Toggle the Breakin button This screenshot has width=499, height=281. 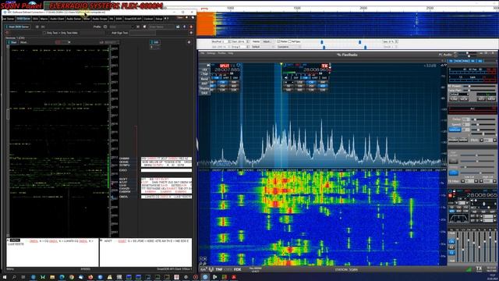coord(453,140)
